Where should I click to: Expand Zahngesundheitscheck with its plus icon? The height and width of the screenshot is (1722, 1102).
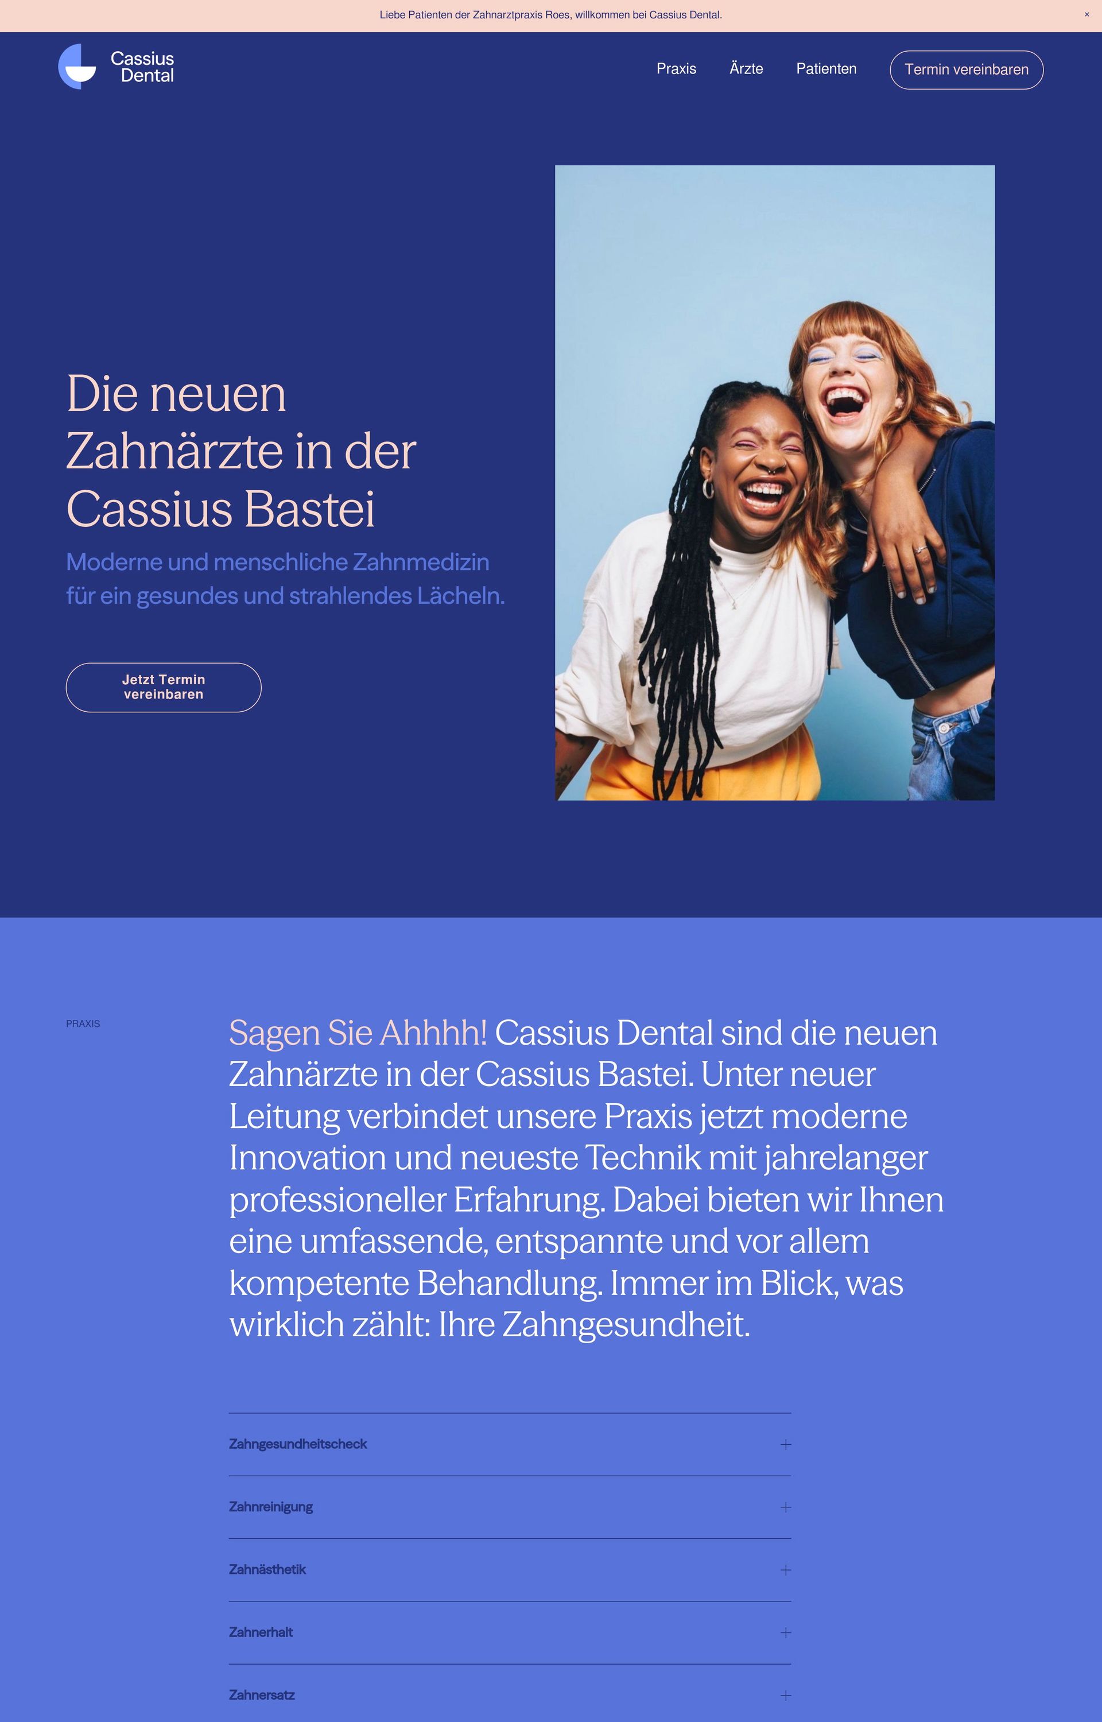[785, 1444]
